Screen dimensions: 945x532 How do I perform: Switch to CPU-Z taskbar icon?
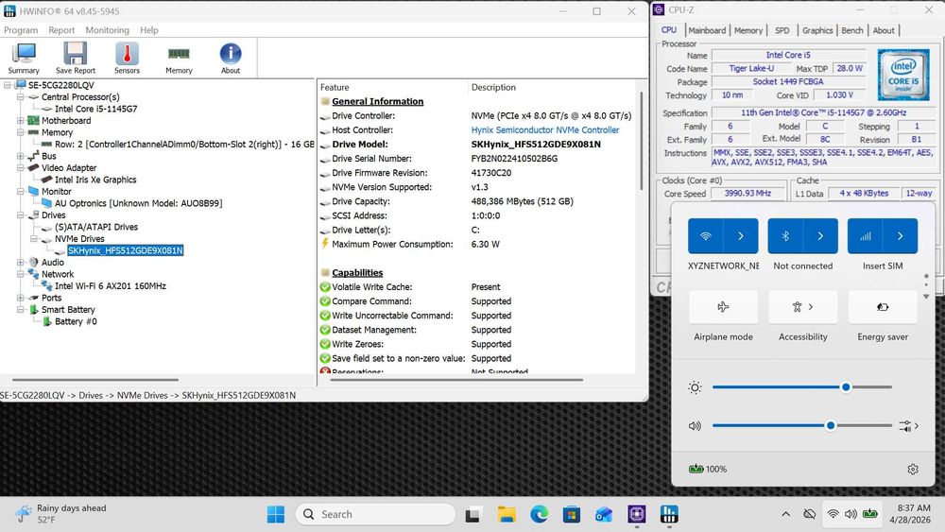(636, 515)
